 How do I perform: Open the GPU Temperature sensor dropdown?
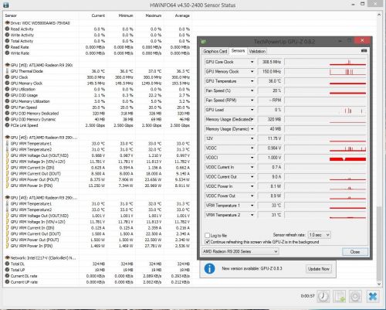[252, 81]
